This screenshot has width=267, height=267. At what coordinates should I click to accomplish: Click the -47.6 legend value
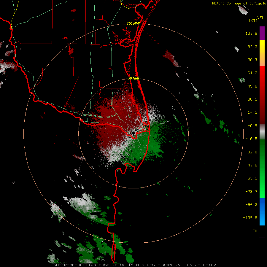click(251, 165)
